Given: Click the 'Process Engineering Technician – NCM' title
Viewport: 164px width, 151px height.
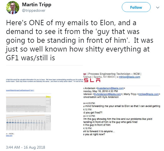Looking at the screenshot, I should 114,74.
